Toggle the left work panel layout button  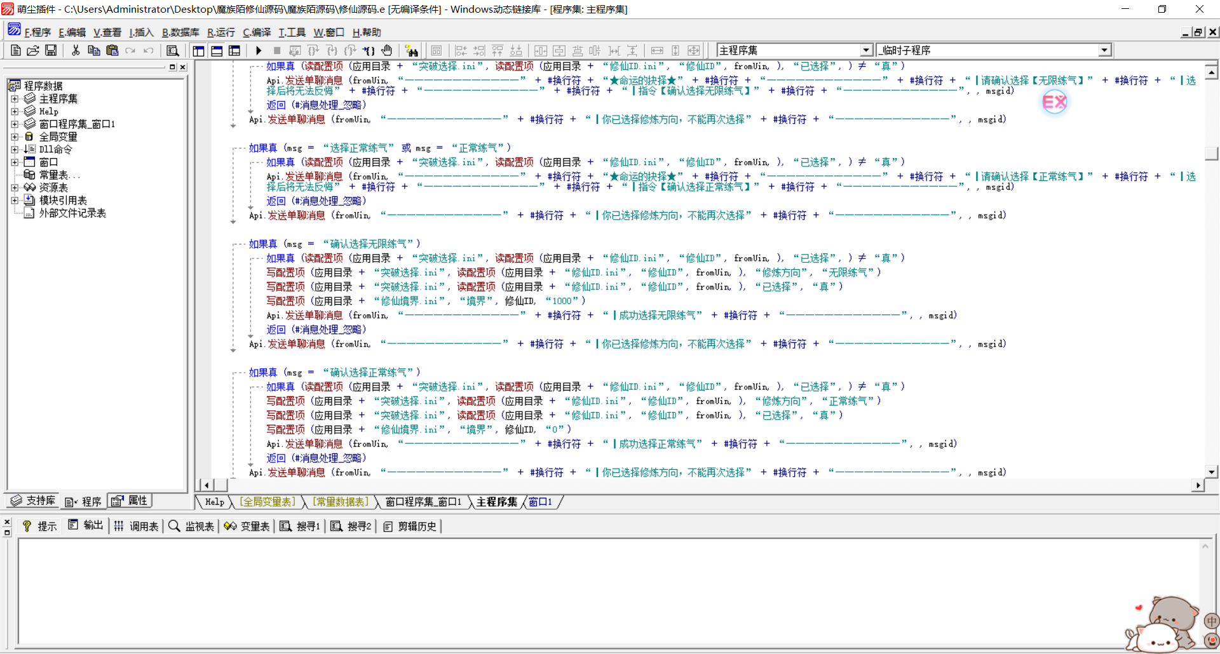pyautogui.click(x=199, y=51)
